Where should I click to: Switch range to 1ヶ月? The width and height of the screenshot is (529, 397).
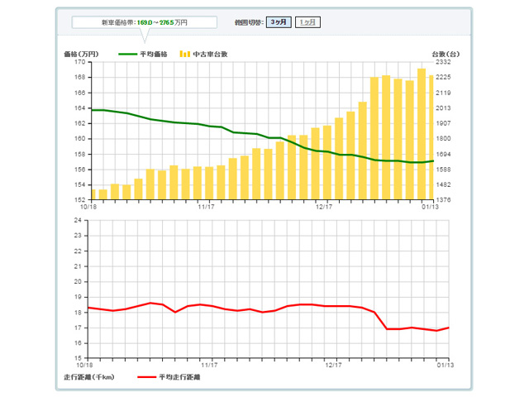(307, 22)
